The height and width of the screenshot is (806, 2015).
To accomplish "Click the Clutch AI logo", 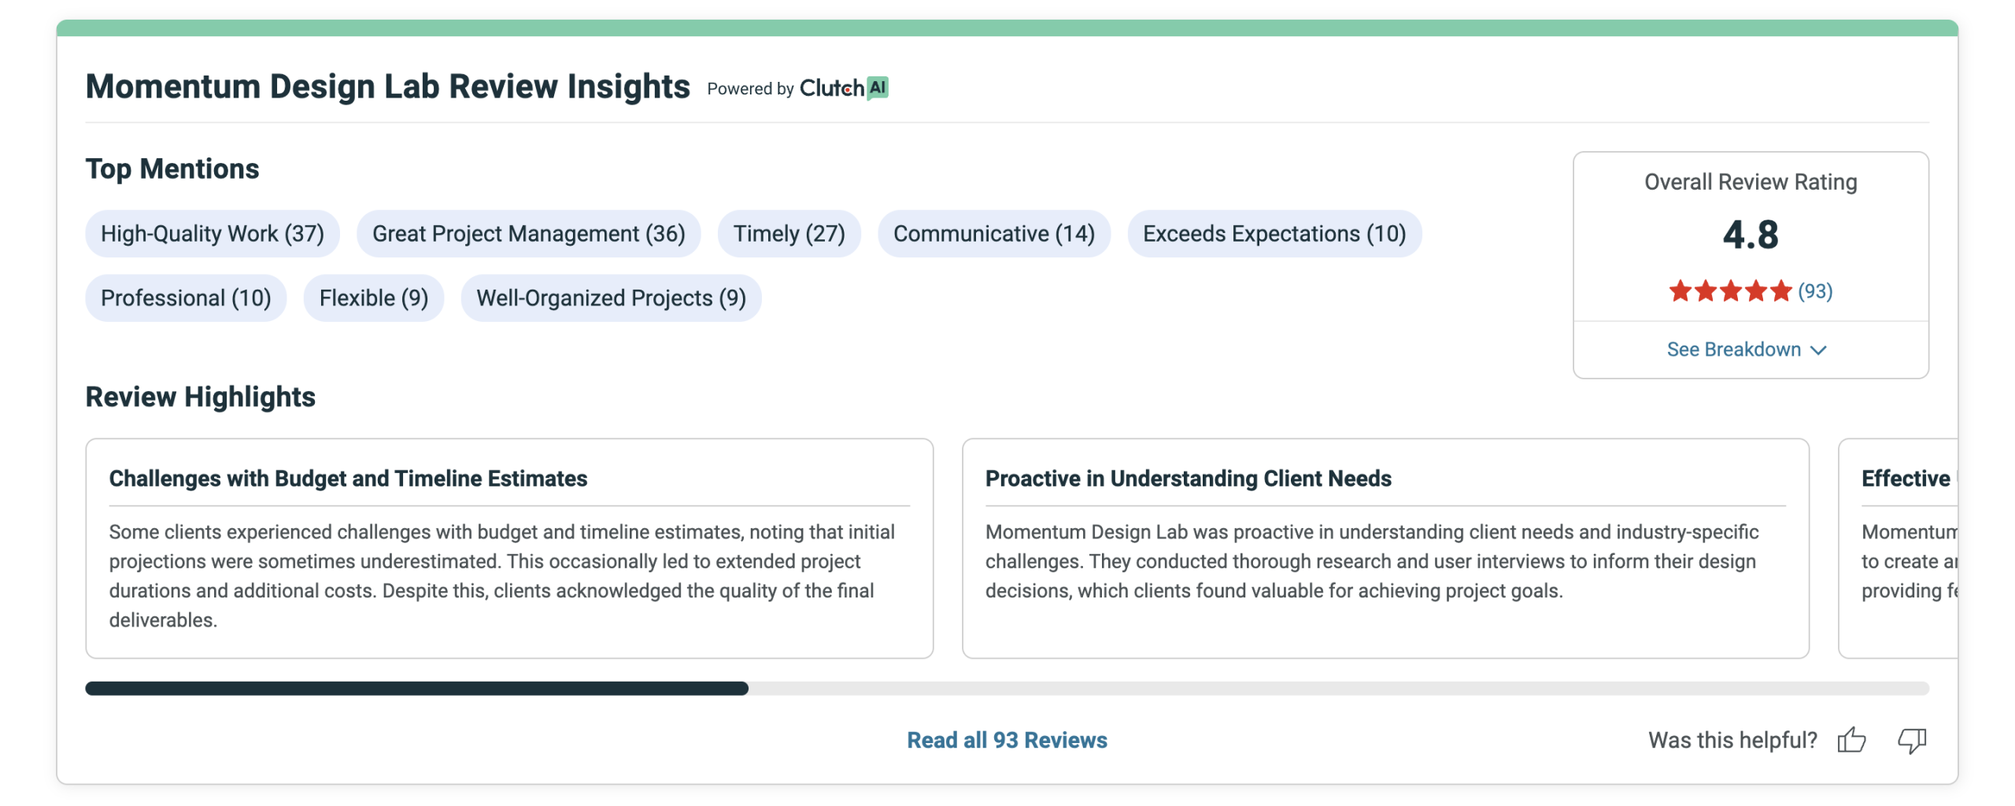I will (x=844, y=88).
